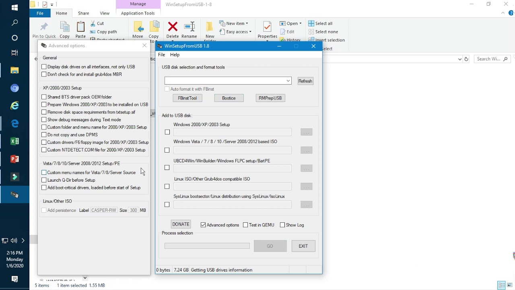Click the Refresh button for USB disks
The image size is (515, 290).
coord(305,81)
